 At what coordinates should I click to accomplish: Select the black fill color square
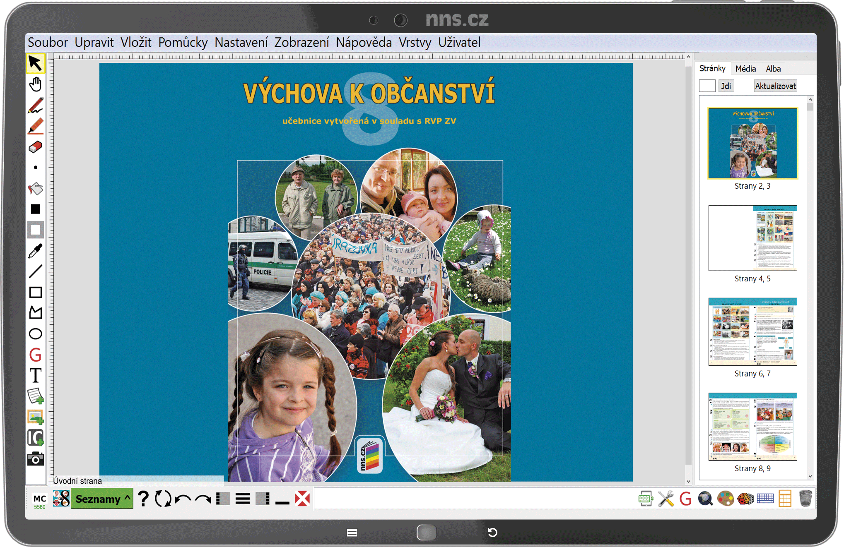tap(36, 209)
